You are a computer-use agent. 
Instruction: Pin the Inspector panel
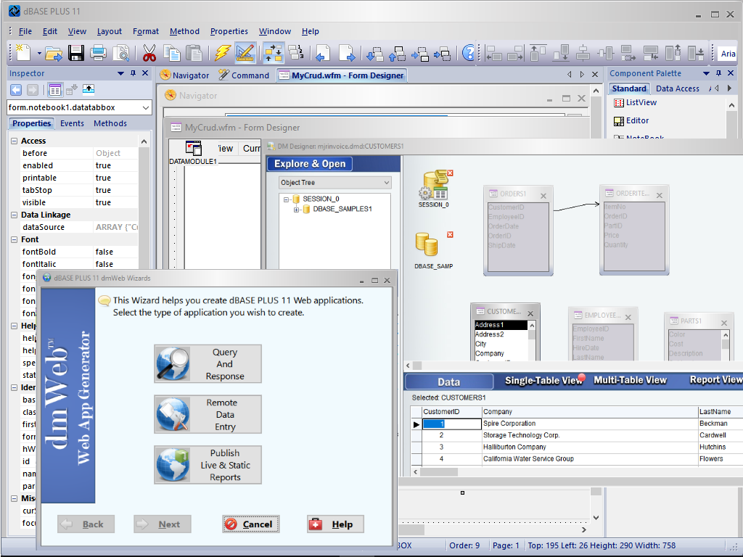pyautogui.click(x=134, y=73)
